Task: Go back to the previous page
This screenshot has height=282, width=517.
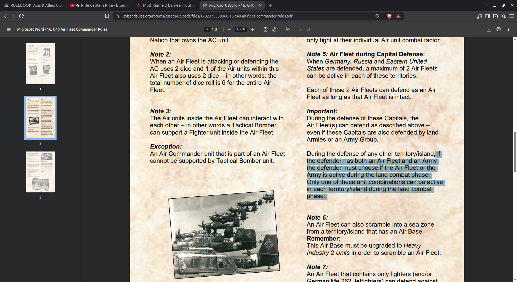Action: [5, 16]
